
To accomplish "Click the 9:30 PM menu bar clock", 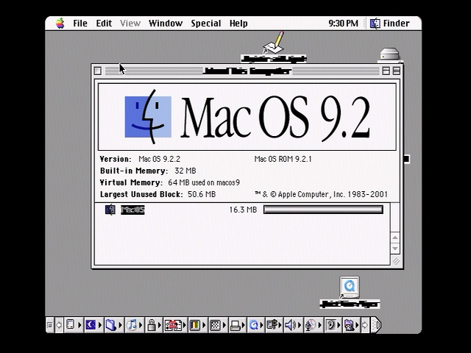I will (x=343, y=24).
